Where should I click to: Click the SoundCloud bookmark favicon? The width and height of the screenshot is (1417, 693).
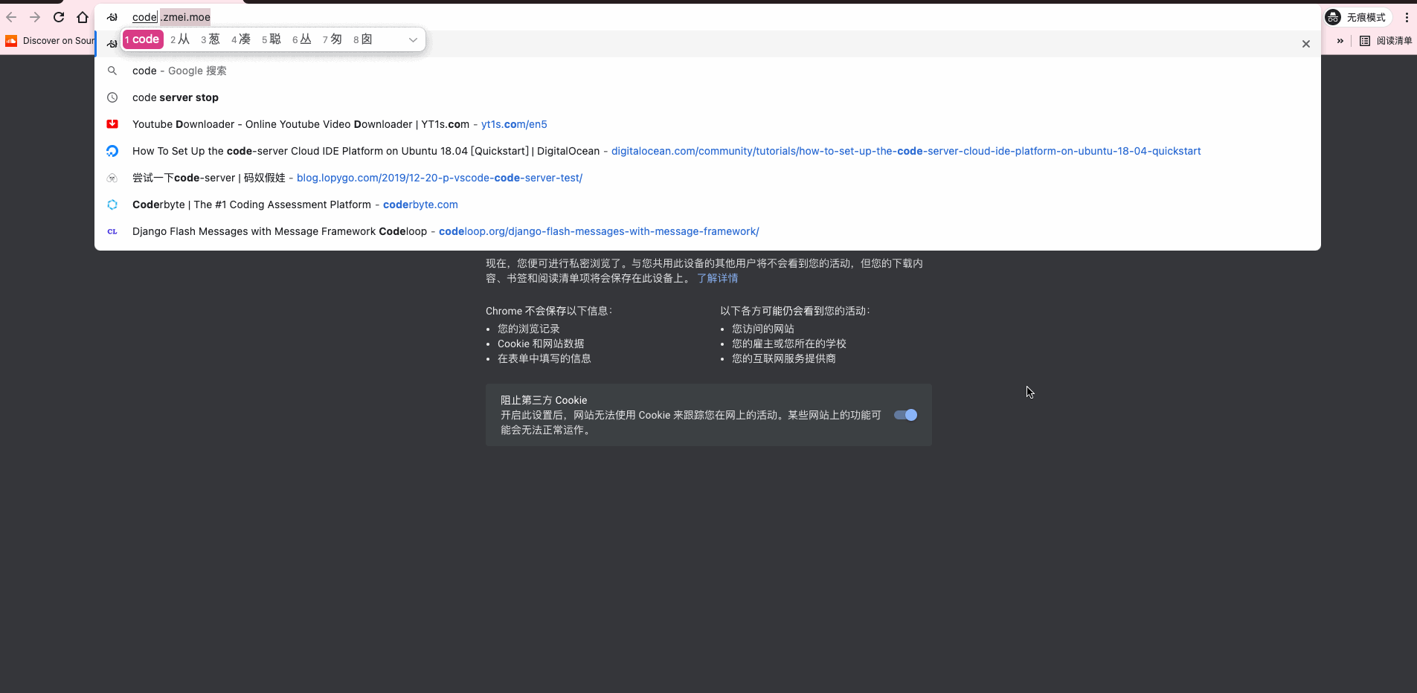11,41
